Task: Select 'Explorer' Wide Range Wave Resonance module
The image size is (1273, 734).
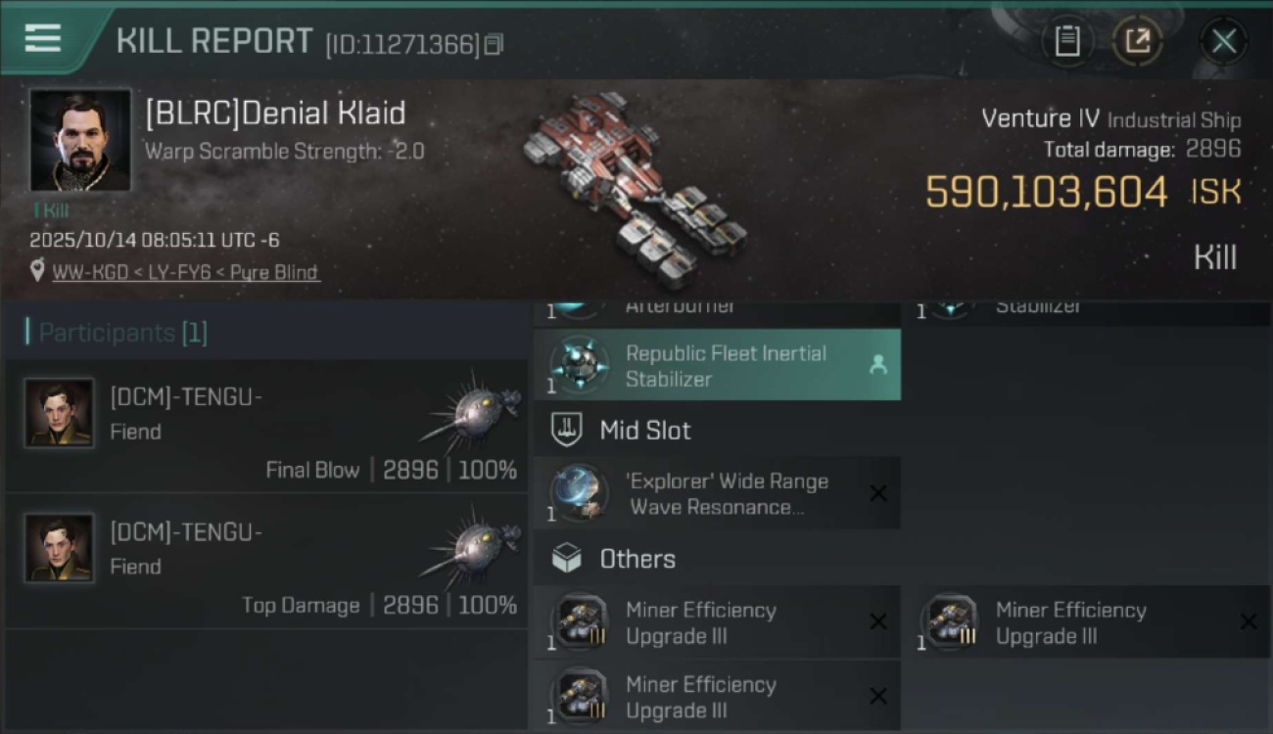Action: [727, 494]
